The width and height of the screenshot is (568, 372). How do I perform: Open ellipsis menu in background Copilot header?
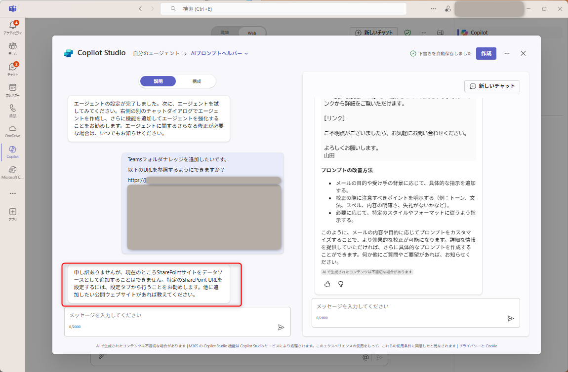(x=424, y=33)
